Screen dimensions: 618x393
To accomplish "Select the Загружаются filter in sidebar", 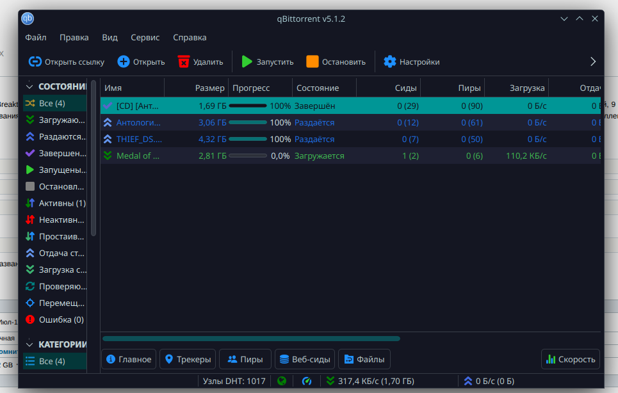I will click(55, 120).
